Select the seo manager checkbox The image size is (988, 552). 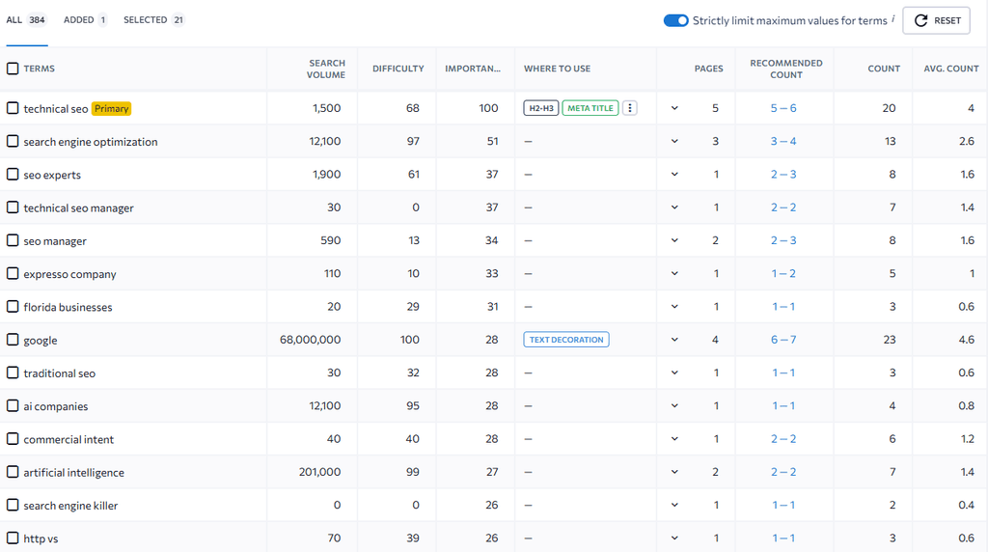tap(13, 240)
